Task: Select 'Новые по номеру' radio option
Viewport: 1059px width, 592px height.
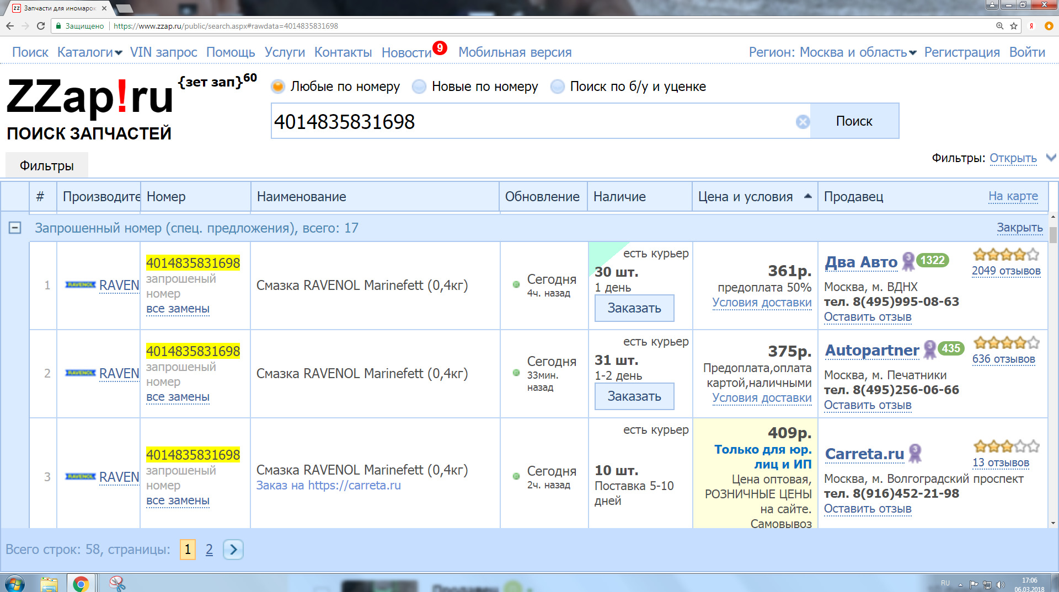Action: (x=419, y=87)
